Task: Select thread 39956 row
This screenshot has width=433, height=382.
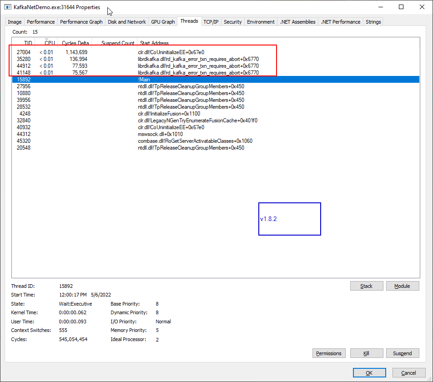Action: (x=216, y=100)
